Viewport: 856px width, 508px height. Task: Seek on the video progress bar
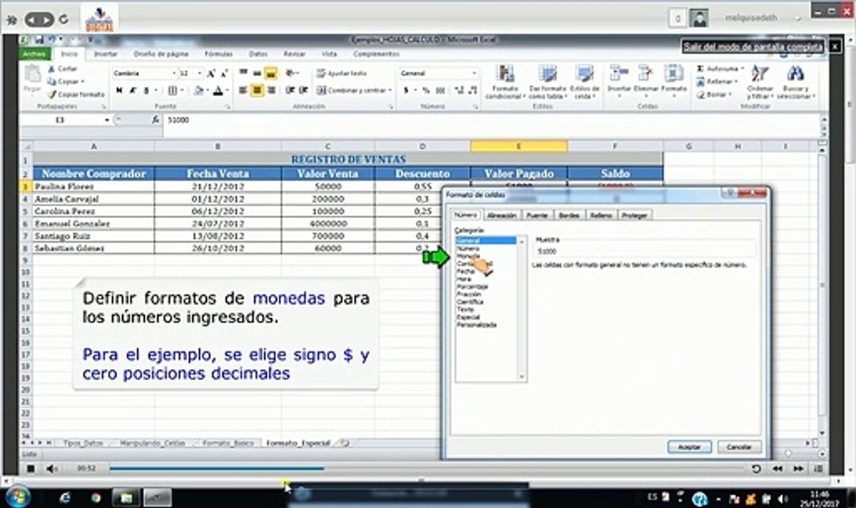click(x=427, y=468)
